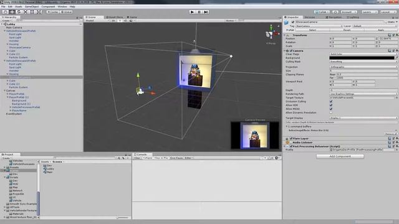Click the prefab Revert button
This screenshot has height=224, width=399.
[x=347, y=30]
